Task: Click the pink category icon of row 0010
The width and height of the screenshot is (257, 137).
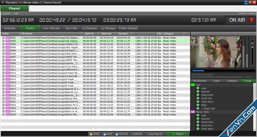Action: point(8,66)
